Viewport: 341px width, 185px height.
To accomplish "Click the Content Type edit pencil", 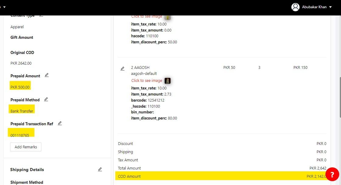I will pos(41,15).
